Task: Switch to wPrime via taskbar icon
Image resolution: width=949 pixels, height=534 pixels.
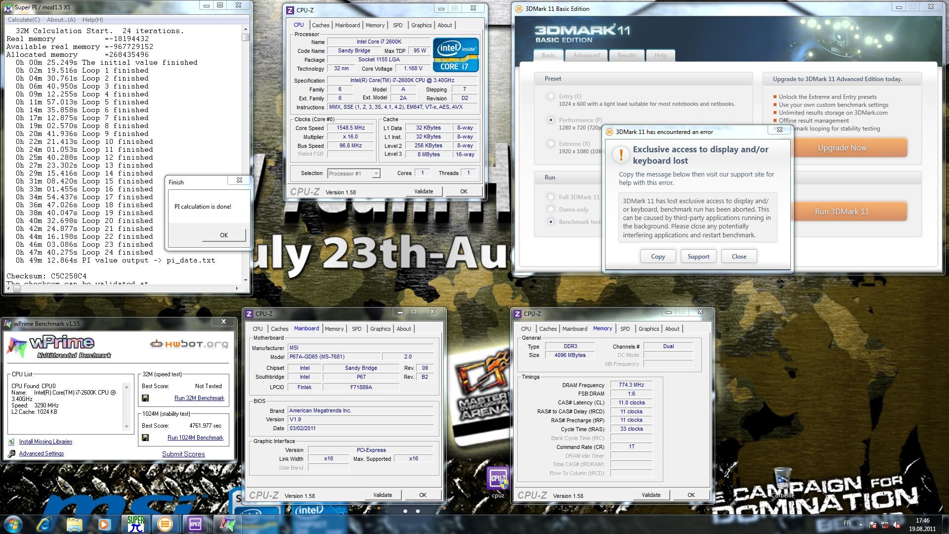Action: click(227, 524)
